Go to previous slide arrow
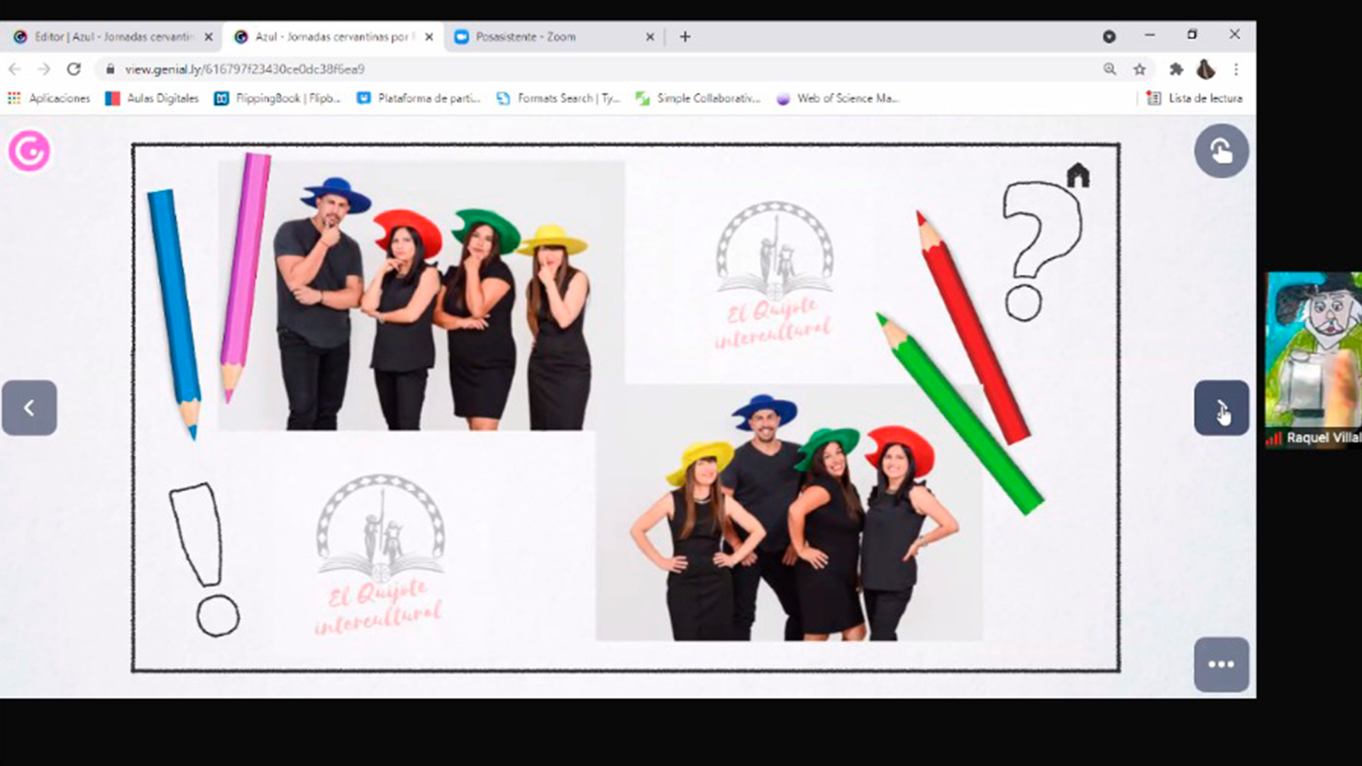 click(29, 408)
